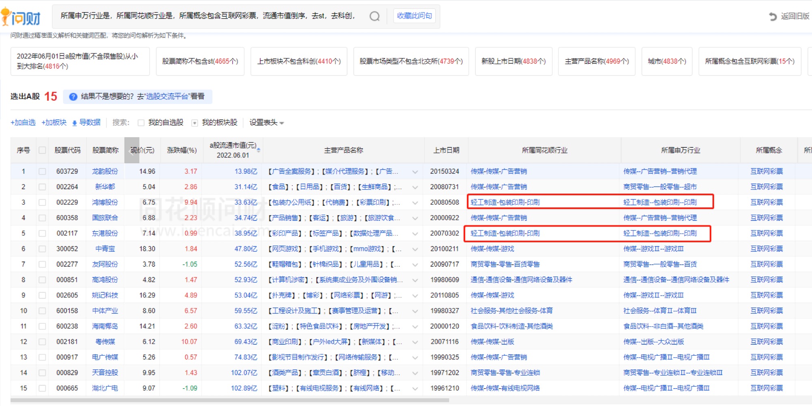Click condition 所属概念包含互联网彩票
The height and width of the screenshot is (406, 812).
point(750,61)
